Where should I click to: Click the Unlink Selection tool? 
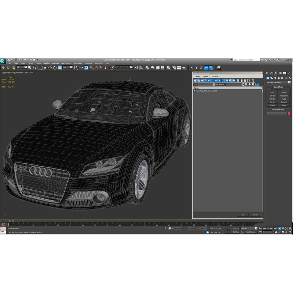click(8, 68)
